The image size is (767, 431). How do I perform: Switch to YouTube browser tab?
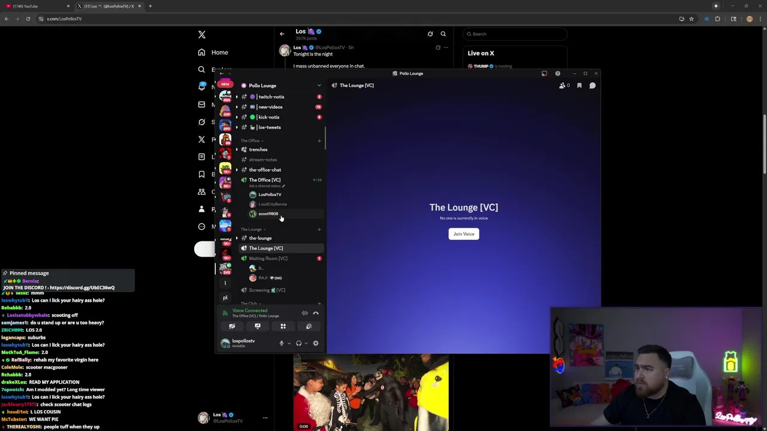37,6
